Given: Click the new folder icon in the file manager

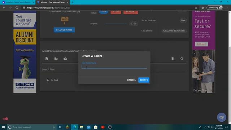Looking at the screenshot, I should tap(56, 58).
